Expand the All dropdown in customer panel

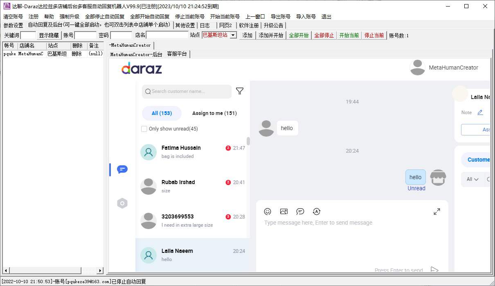(473, 179)
